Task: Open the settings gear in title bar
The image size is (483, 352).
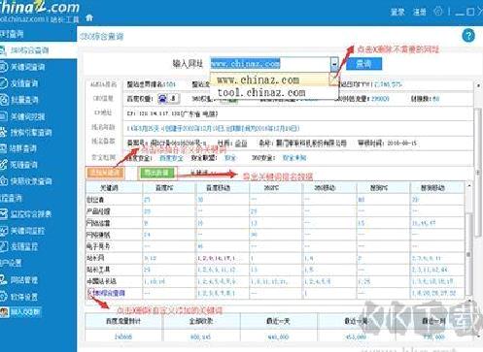Action: click(x=438, y=12)
